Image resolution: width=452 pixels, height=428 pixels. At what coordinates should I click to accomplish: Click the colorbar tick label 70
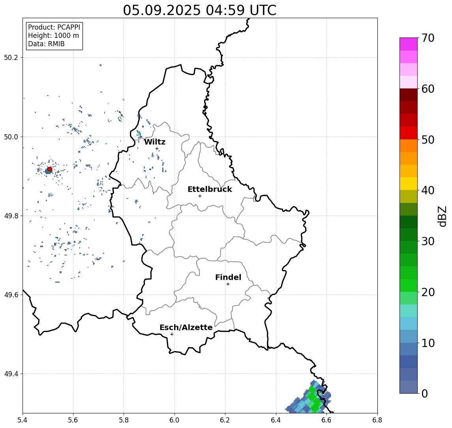click(428, 38)
